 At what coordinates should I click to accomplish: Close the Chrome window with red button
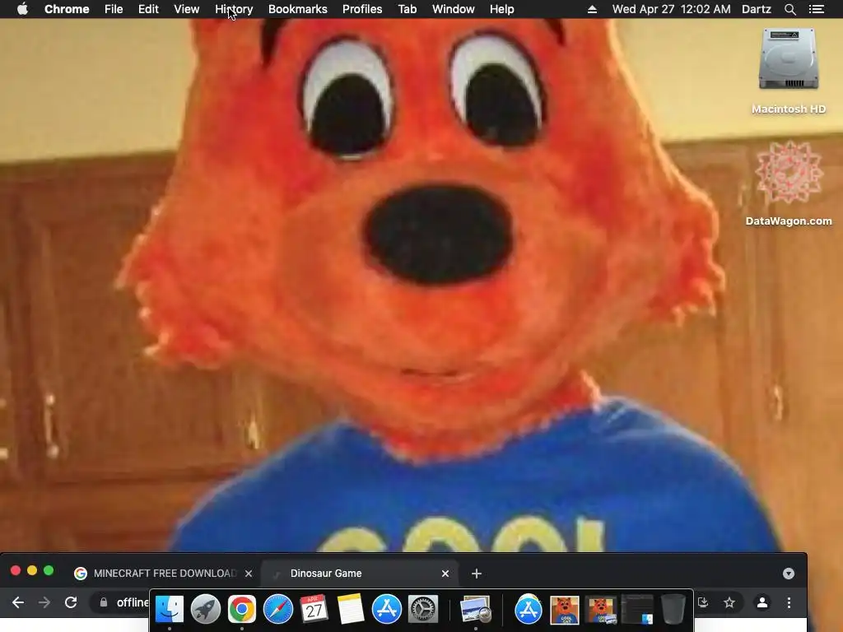[16, 571]
